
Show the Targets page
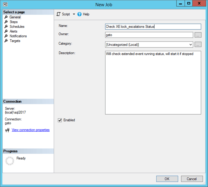click(15, 41)
